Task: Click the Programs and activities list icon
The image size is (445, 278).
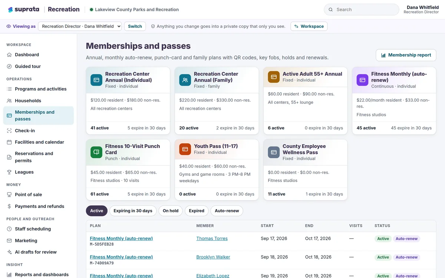Action: 9,89
